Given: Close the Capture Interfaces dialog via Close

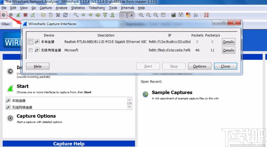Looking at the screenshot, I should pos(225,66).
